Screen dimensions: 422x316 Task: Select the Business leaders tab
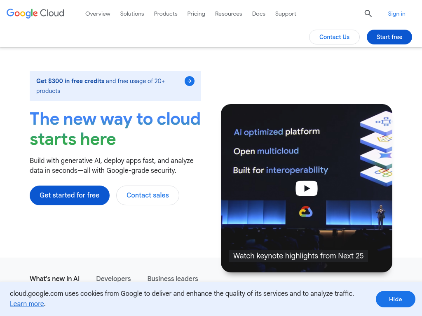[x=173, y=279]
